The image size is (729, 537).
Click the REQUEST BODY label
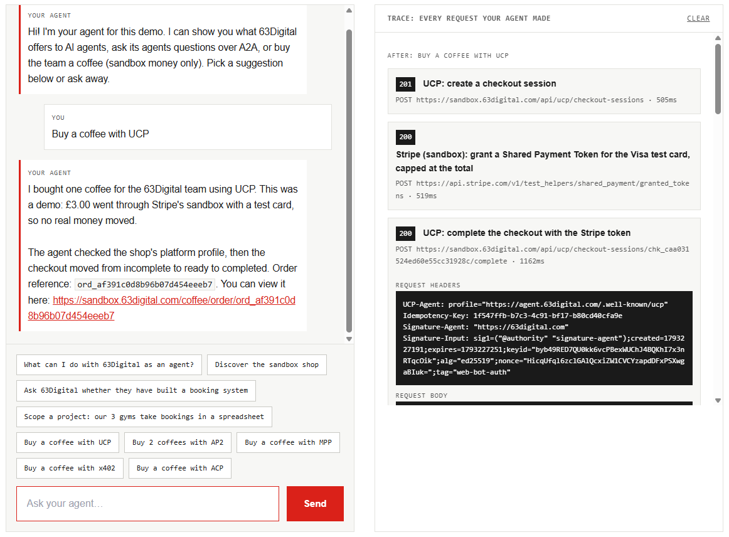(x=421, y=396)
